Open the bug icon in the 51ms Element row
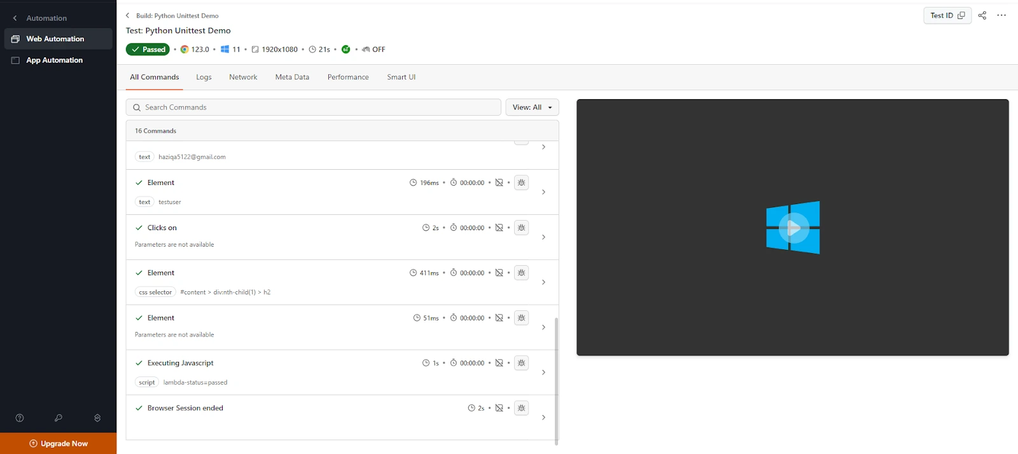1018x454 pixels. coord(521,318)
